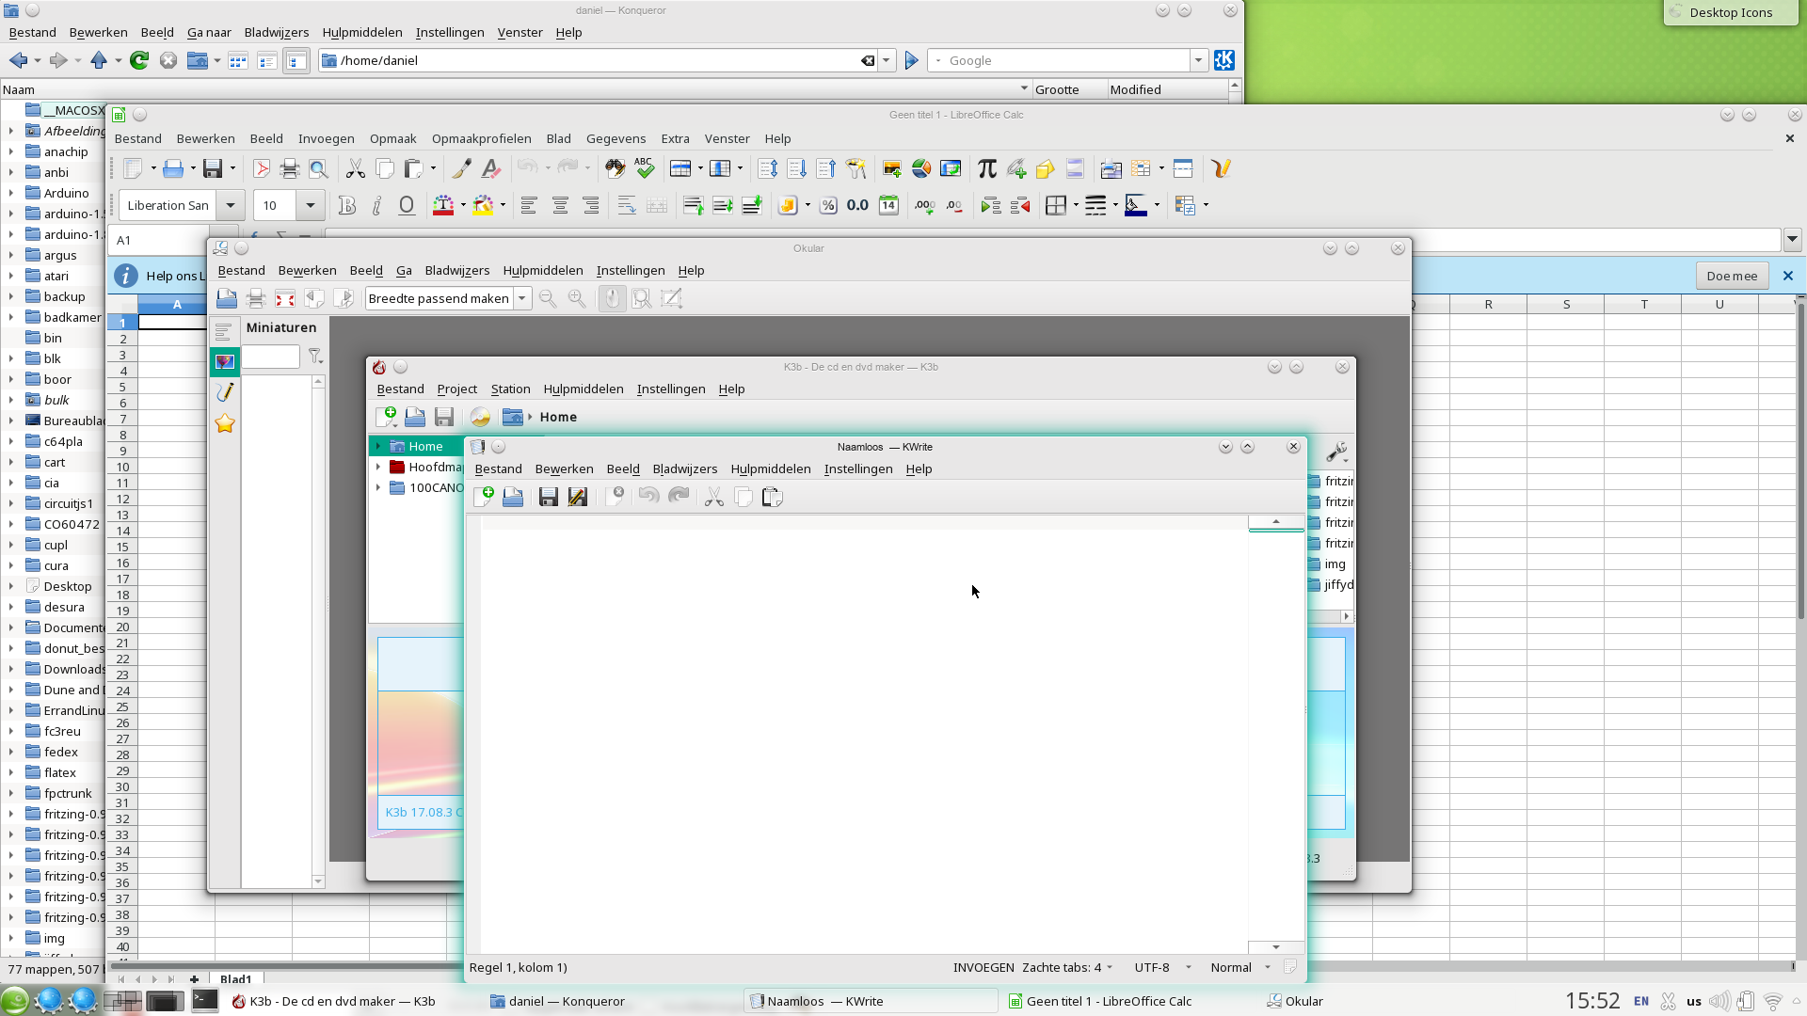Click the thumbnail filter funnel in Okular
1807x1016 pixels.
315,357
